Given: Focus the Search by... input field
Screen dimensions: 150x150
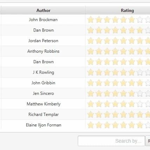Looking at the screenshot, I should (111, 141).
